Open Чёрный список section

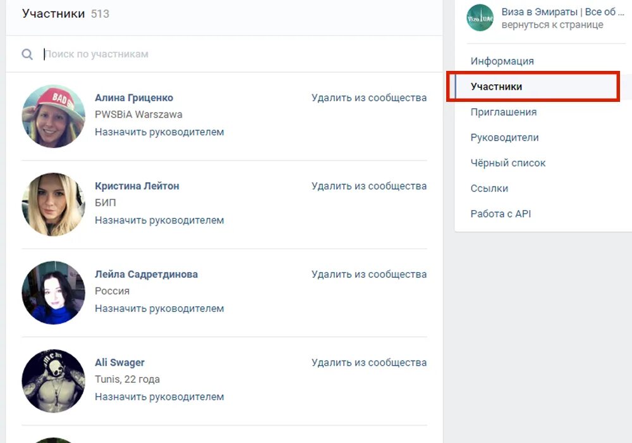(507, 163)
